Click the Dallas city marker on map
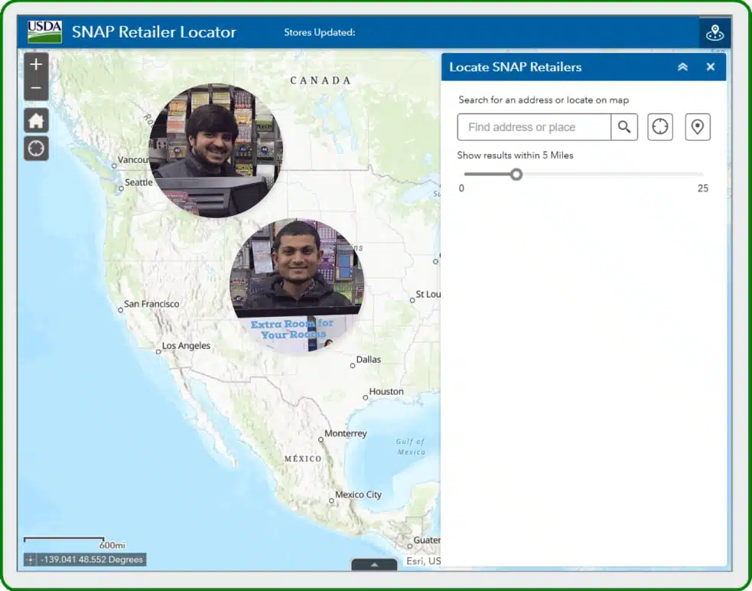The height and width of the screenshot is (591, 752). pyautogui.click(x=353, y=365)
